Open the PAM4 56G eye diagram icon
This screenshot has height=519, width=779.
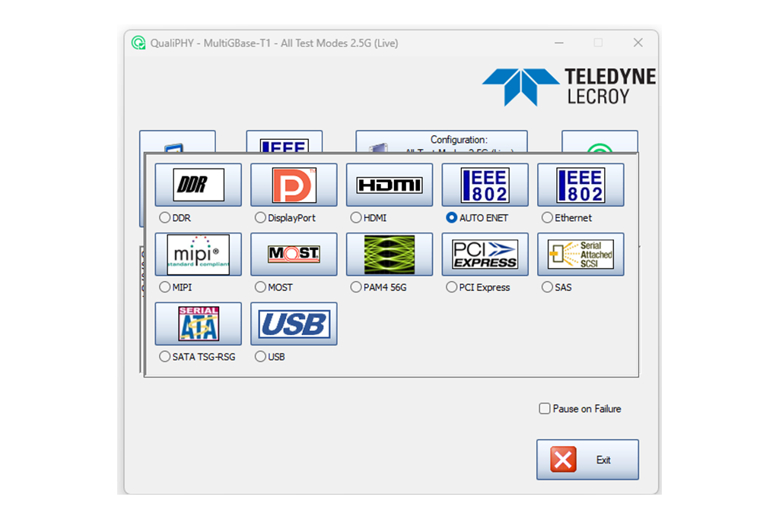click(x=389, y=255)
